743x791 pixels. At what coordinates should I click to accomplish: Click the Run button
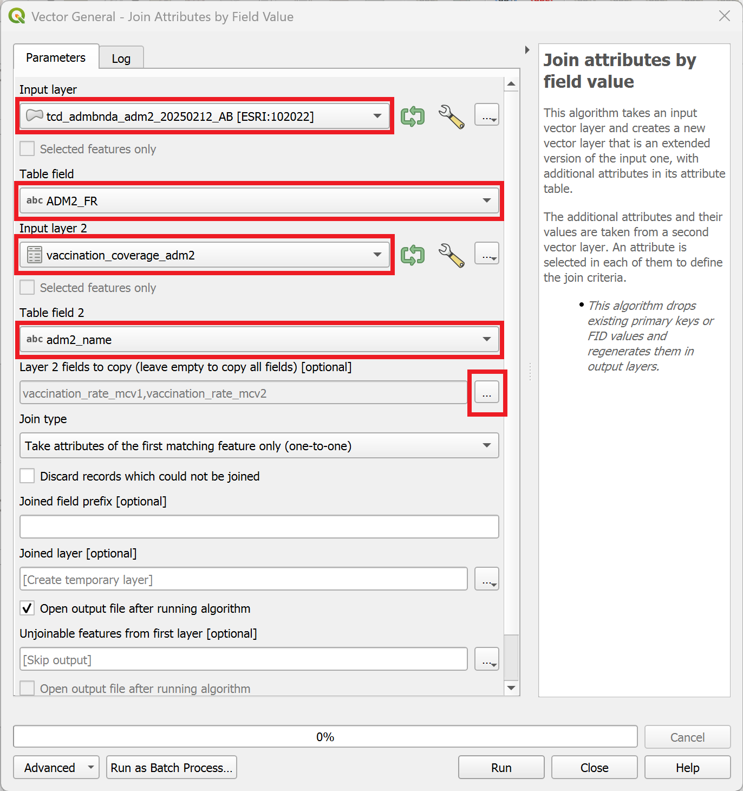tap(500, 767)
